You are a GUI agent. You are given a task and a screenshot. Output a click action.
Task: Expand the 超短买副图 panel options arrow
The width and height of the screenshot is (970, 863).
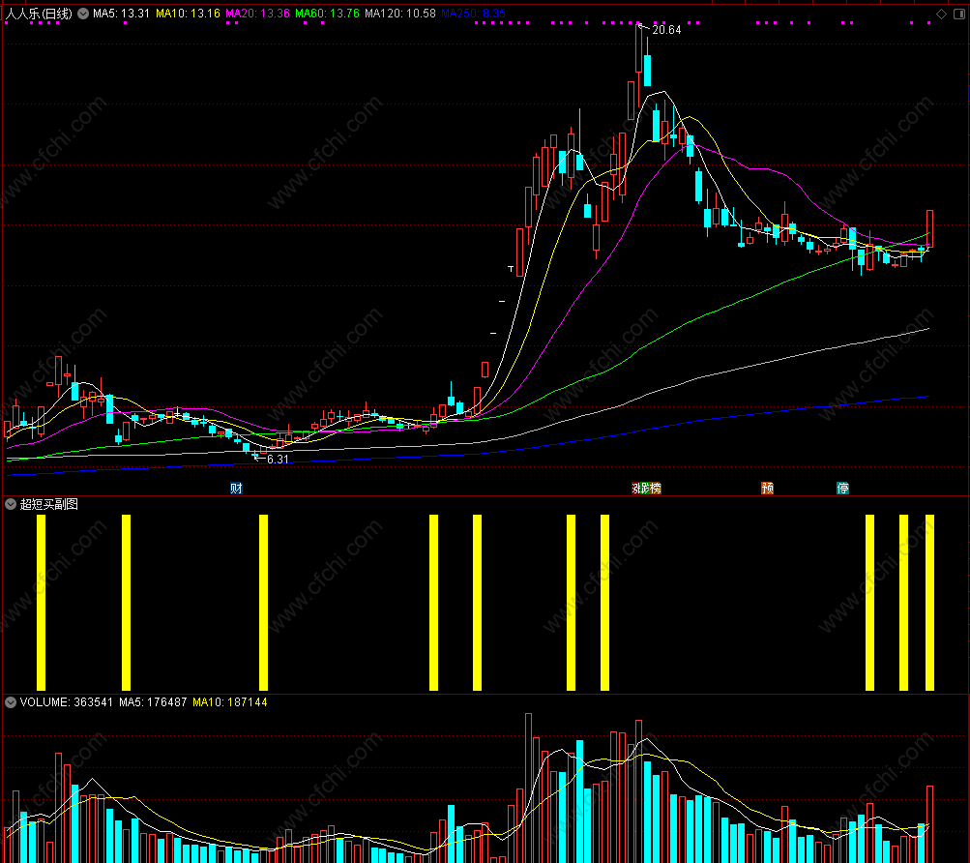point(11,504)
